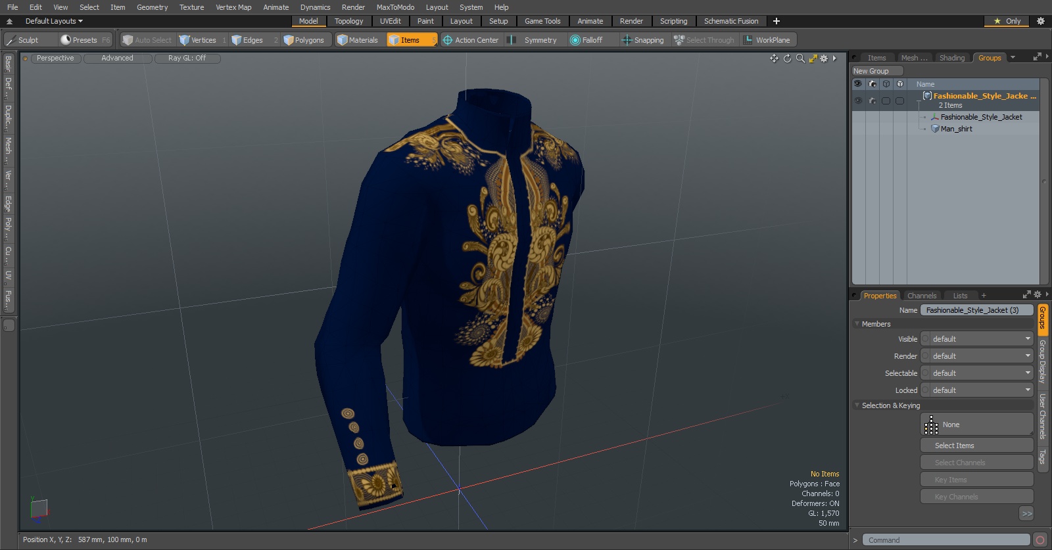This screenshot has height=550, width=1052.
Task: Switch to Vertices selection mode
Action: (x=203, y=40)
